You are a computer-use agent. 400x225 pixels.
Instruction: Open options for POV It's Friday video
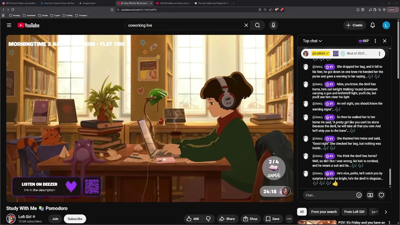pyautogui.click(x=389, y=222)
